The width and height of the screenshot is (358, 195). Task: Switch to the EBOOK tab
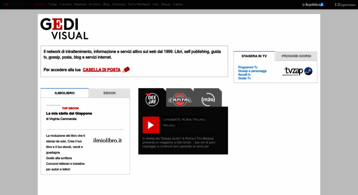pos(110,93)
